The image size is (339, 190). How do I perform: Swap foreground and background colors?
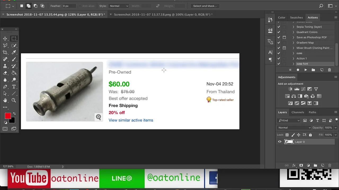pos(14,114)
